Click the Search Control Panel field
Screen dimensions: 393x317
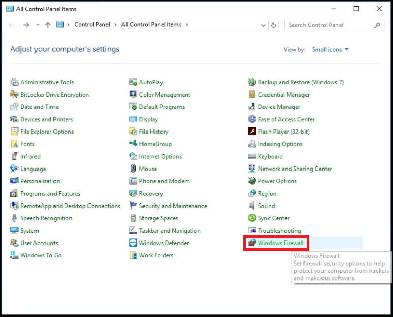click(x=329, y=25)
